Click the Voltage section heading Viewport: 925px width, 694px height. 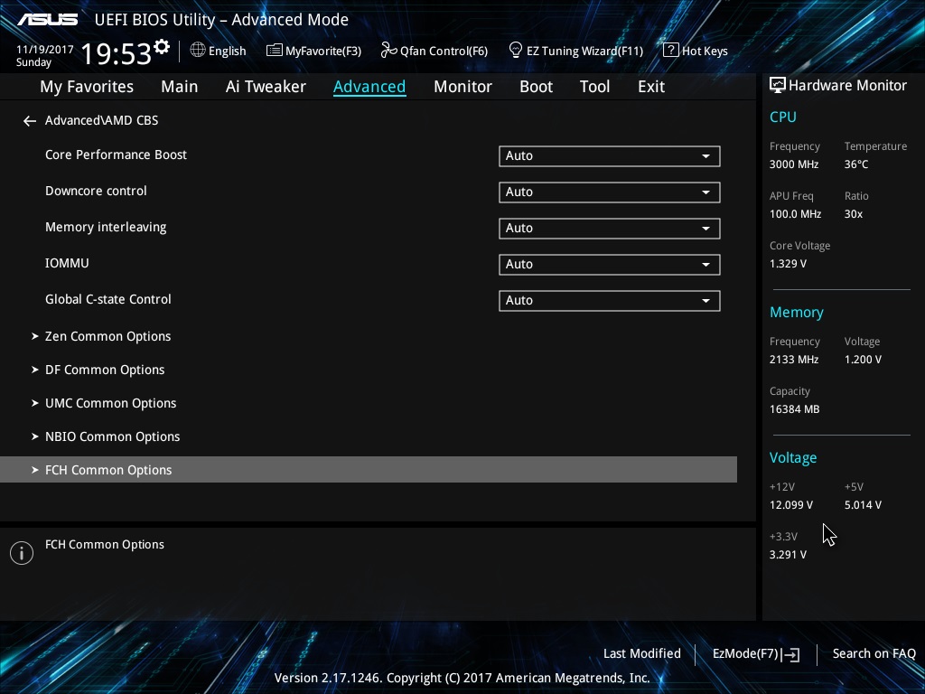(x=793, y=458)
